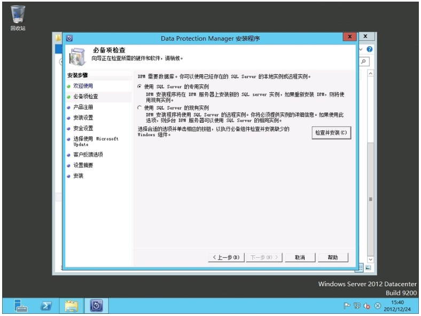This screenshot has width=421, height=316.
Task: Click the scrollbar up arrow in the Explorer window
Action: click(x=371, y=73)
